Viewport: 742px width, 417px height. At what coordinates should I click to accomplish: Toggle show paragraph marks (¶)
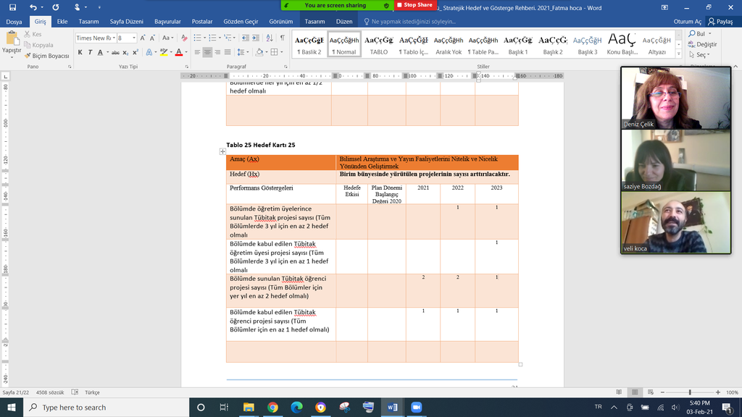click(x=281, y=38)
